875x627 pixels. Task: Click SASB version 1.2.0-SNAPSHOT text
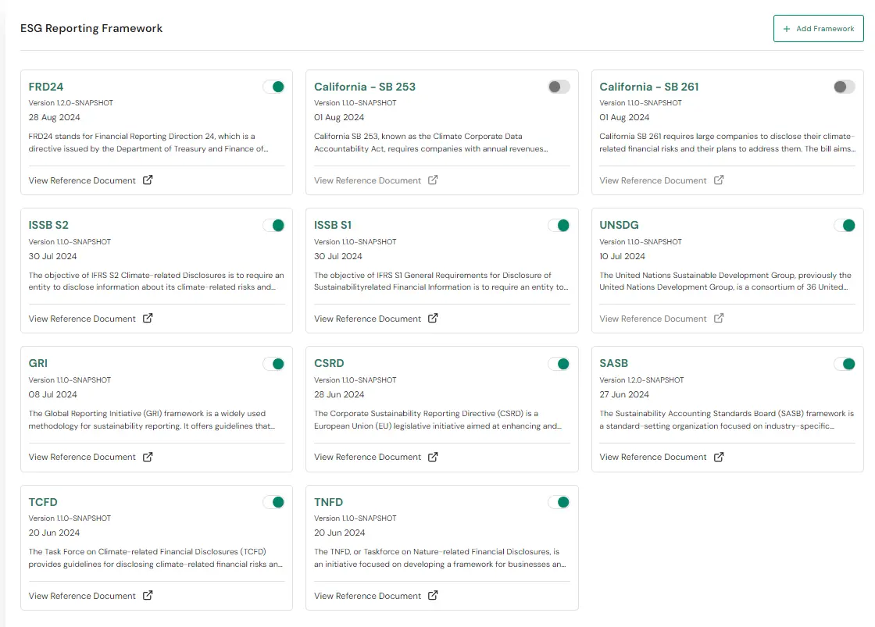coord(641,380)
